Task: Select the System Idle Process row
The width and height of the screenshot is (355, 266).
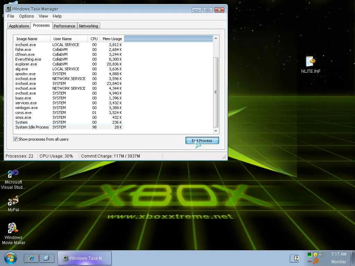Action: tap(69, 127)
